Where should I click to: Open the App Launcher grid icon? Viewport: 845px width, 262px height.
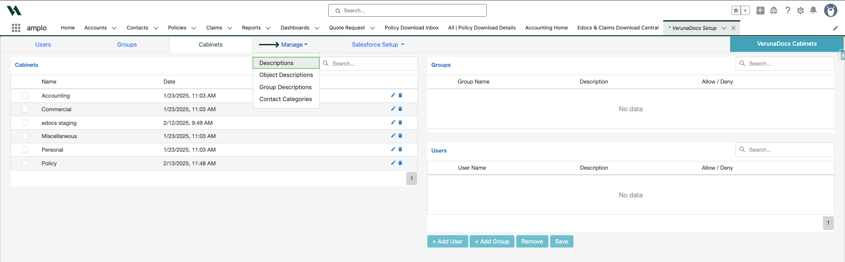click(16, 28)
